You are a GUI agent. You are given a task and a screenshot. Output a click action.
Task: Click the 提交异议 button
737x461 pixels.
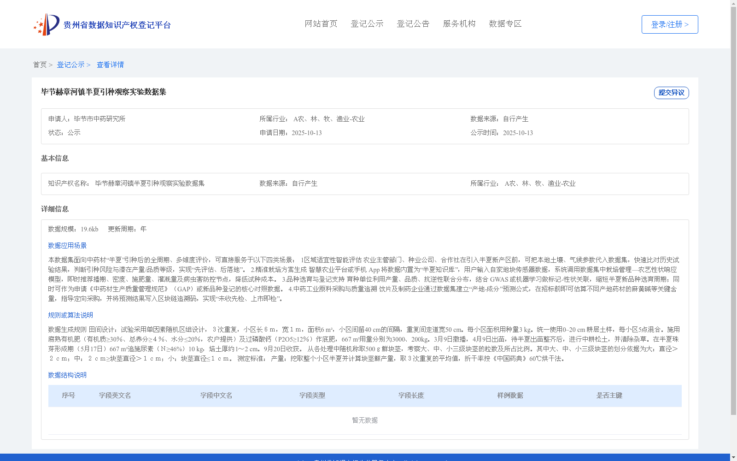tap(671, 93)
